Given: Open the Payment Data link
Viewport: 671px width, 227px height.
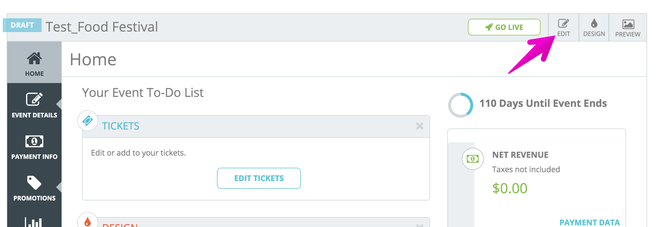Looking at the screenshot, I should pos(589,222).
